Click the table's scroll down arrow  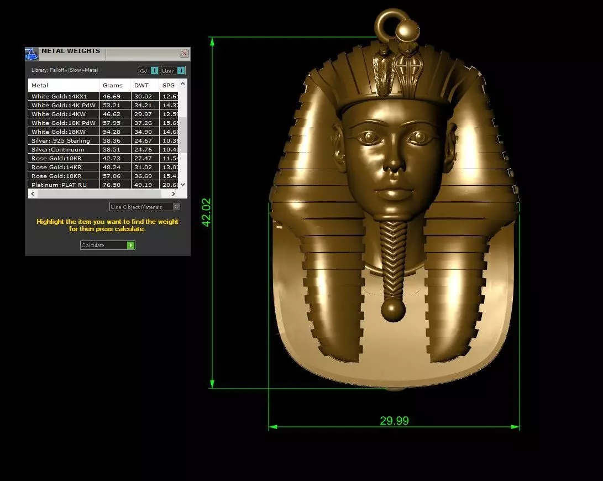click(183, 185)
